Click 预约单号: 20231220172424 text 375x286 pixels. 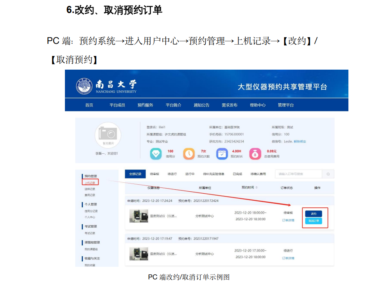[199, 201]
